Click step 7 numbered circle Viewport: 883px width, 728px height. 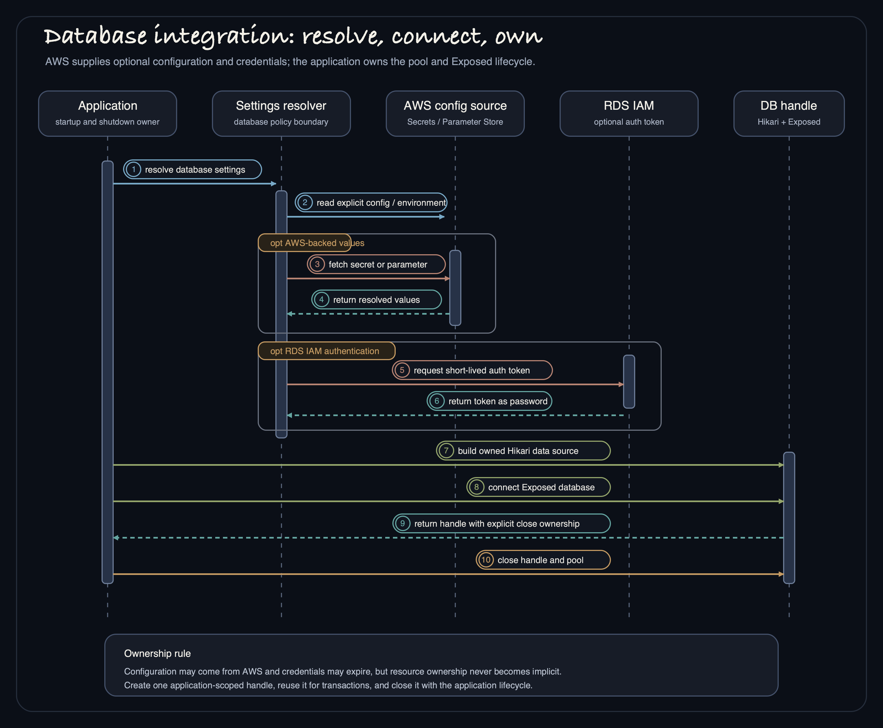point(446,450)
